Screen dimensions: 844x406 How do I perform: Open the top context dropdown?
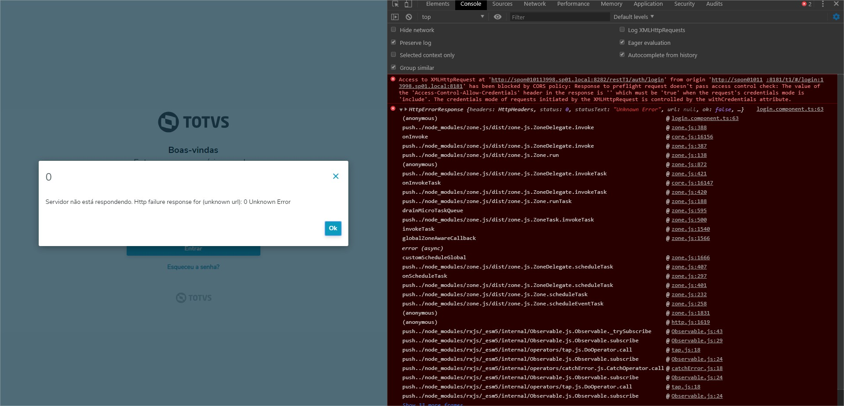[453, 17]
